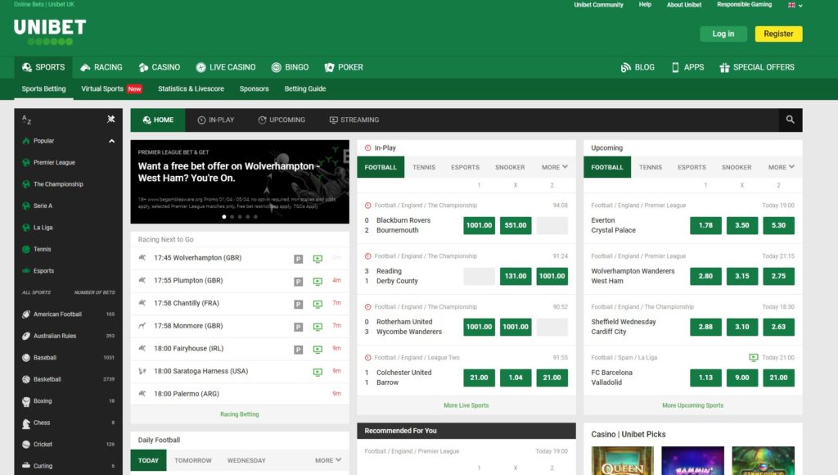
Task: Open Statistics & Livescore
Action: coord(191,88)
